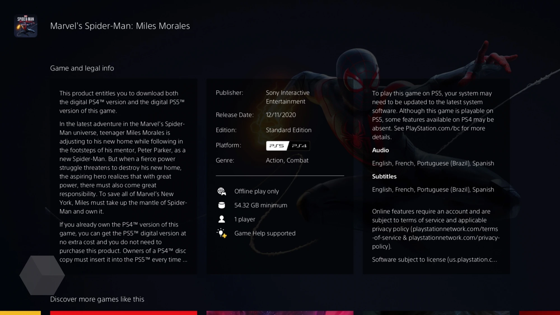Click the 'Standard Edition' value
The height and width of the screenshot is (315, 560).
coord(289,130)
